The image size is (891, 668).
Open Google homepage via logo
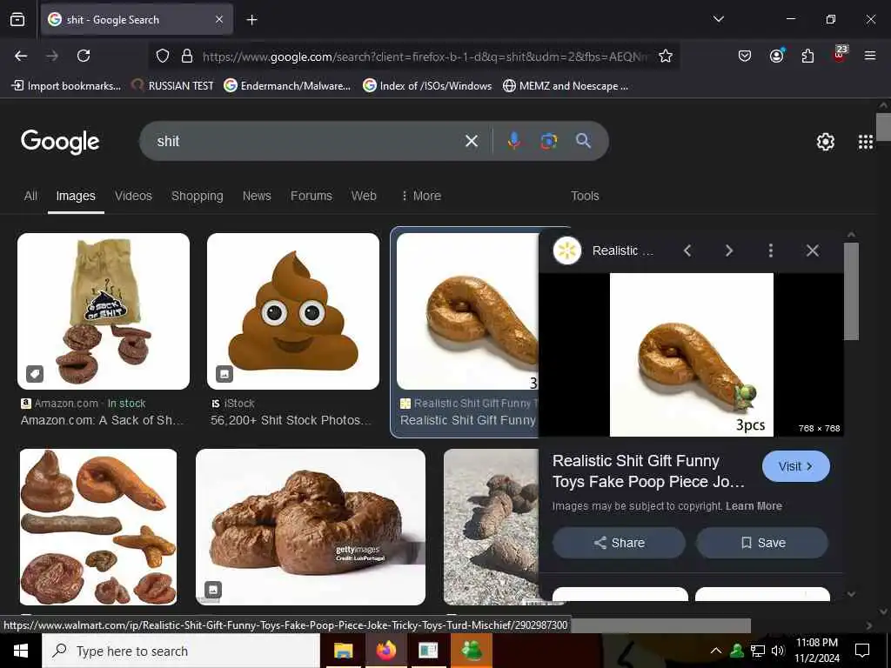pyautogui.click(x=60, y=142)
